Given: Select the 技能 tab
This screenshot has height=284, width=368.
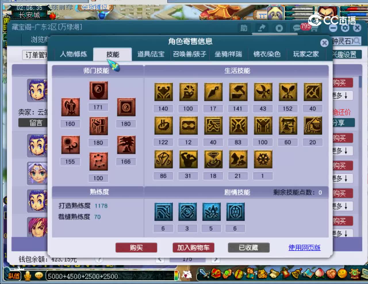Looking at the screenshot, I should [x=113, y=54].
